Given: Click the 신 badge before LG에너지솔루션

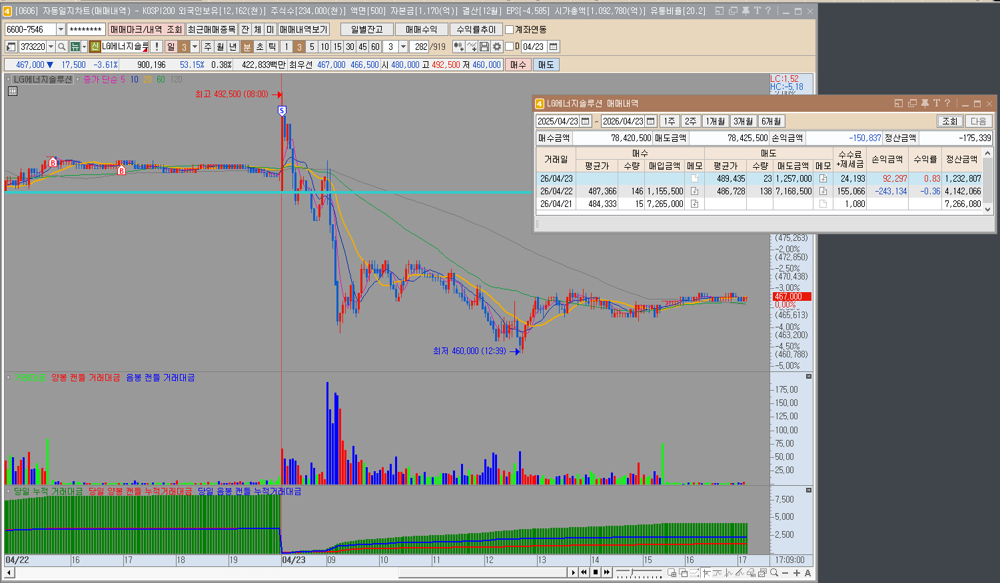Looking at the screenshot, I should 95,47.
